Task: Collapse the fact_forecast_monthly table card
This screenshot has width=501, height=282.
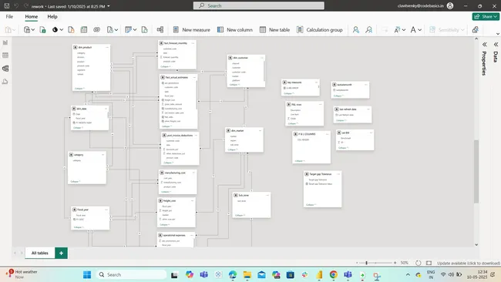Action: click(x=166, y=66)
